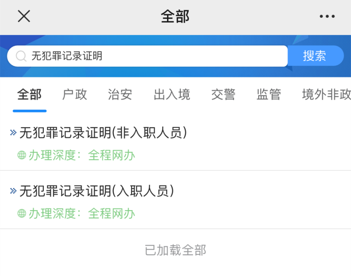This screenshot has height=276, width=351.
Task: Click double-arrow icon beside 入职人员 item
Action: [13, 191]
